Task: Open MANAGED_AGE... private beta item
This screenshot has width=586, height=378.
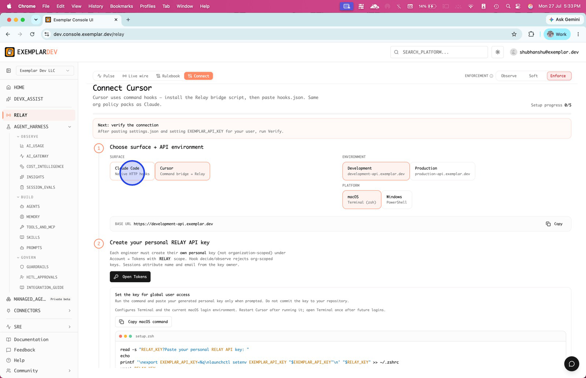Action: pyautogui.click(x=39, y=299)
